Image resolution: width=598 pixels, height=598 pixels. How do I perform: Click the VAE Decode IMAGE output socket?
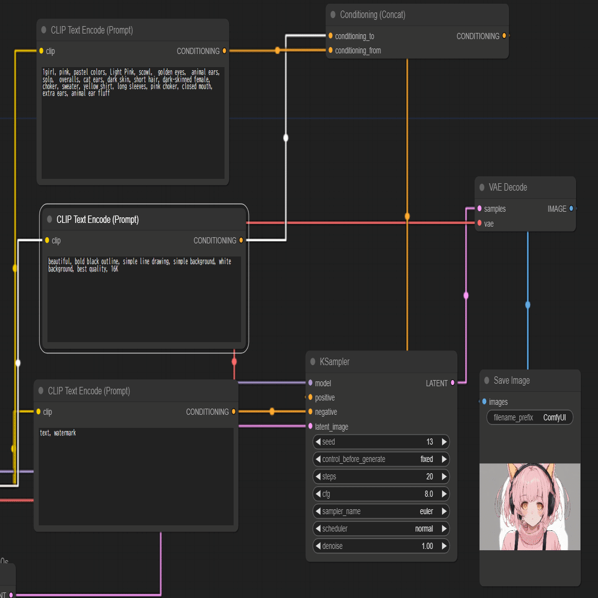click(571, 208)
